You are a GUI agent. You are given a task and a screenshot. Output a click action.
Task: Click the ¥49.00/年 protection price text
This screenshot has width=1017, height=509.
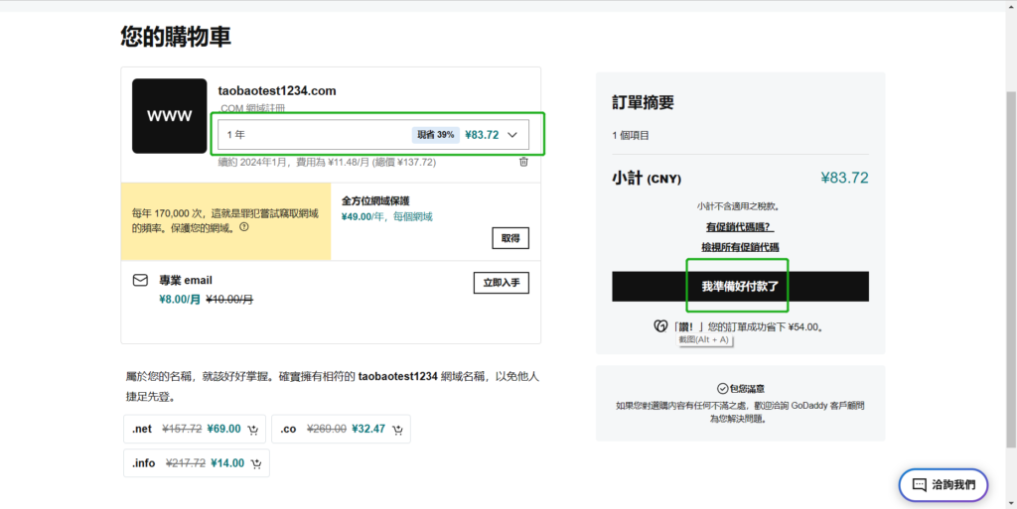point(386,217)
